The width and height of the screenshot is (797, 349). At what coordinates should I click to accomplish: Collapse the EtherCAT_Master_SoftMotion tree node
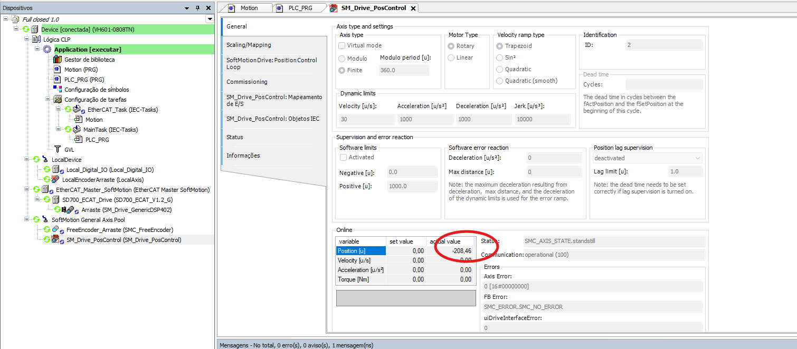(x=27, y=190)
